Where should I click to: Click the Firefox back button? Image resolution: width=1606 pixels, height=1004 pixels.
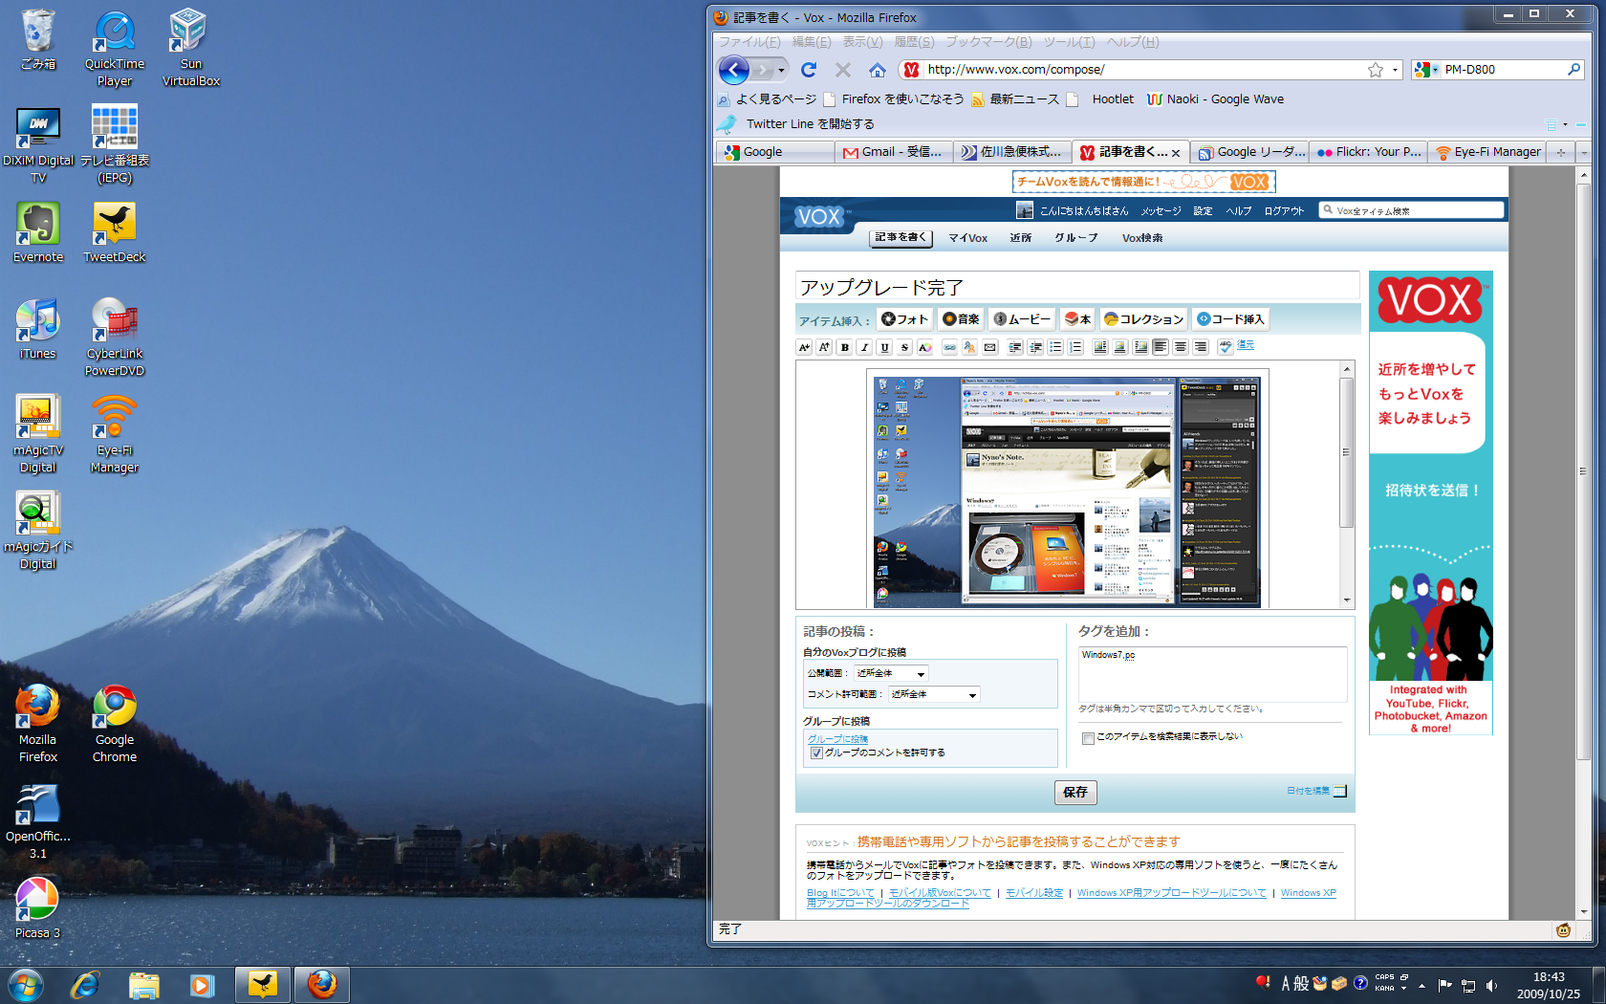click(733, 70)
